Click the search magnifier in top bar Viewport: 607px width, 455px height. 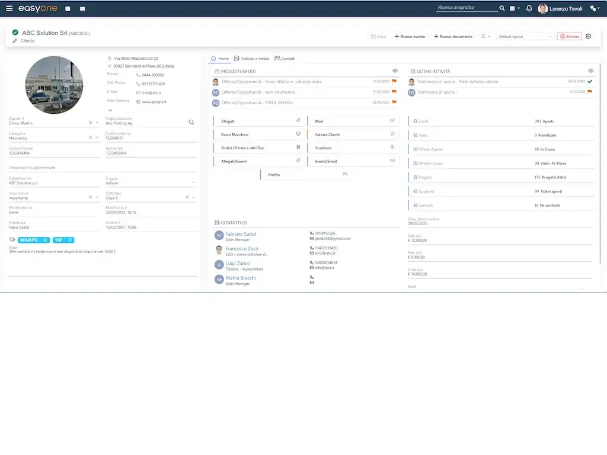point(502,8)
